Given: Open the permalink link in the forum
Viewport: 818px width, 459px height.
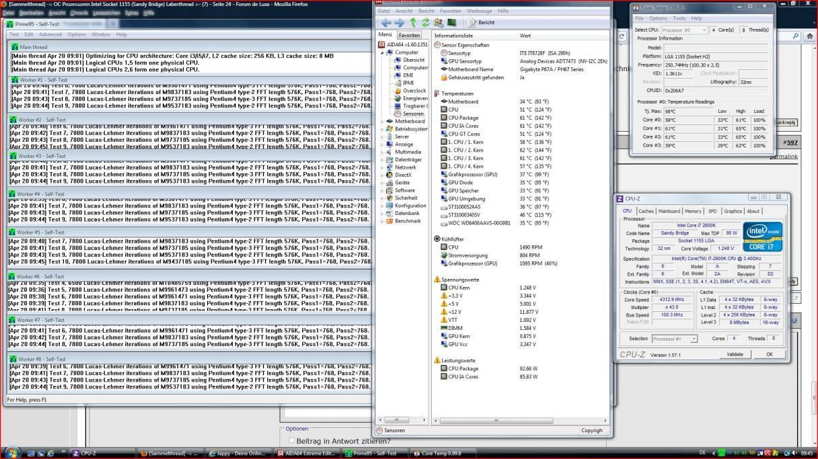Looking at the screenshot, I should click(784, 157).
